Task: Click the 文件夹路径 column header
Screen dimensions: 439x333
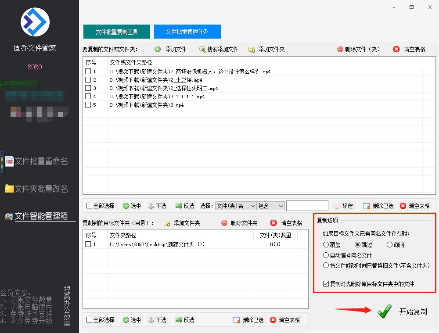Action: click(x=123, y=235)
